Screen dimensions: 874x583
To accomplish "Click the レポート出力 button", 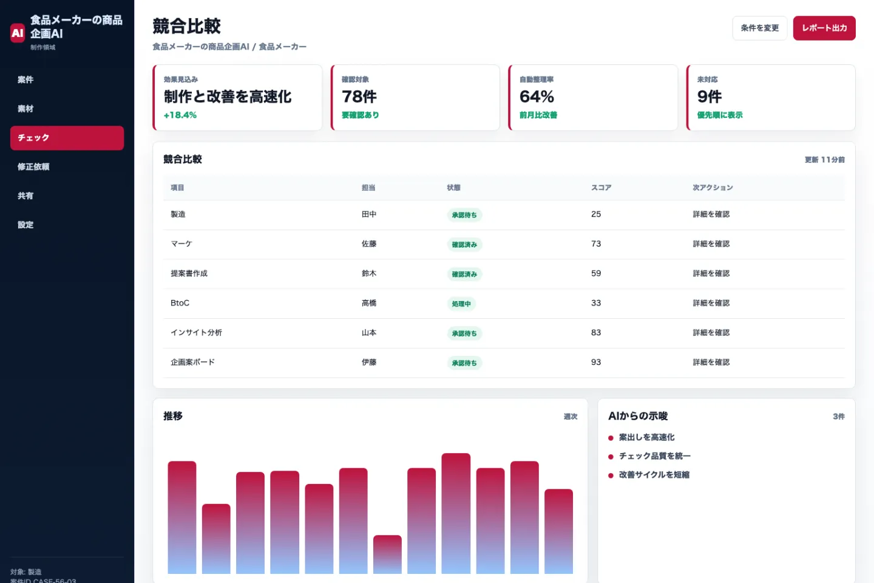I will click(824, 28).
